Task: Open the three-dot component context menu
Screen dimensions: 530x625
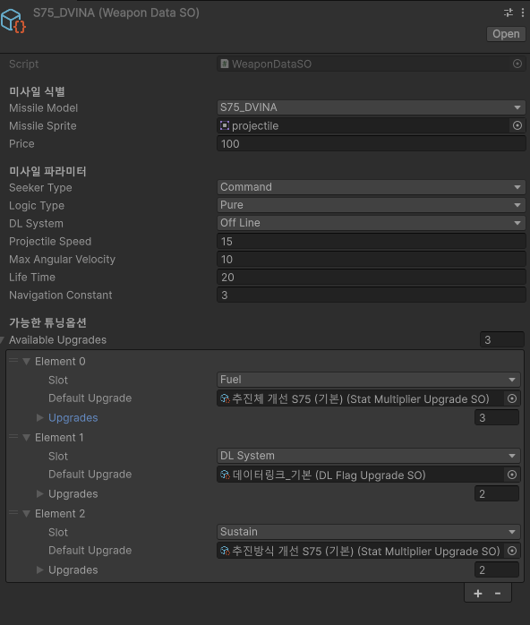Action: pos(523,13)
